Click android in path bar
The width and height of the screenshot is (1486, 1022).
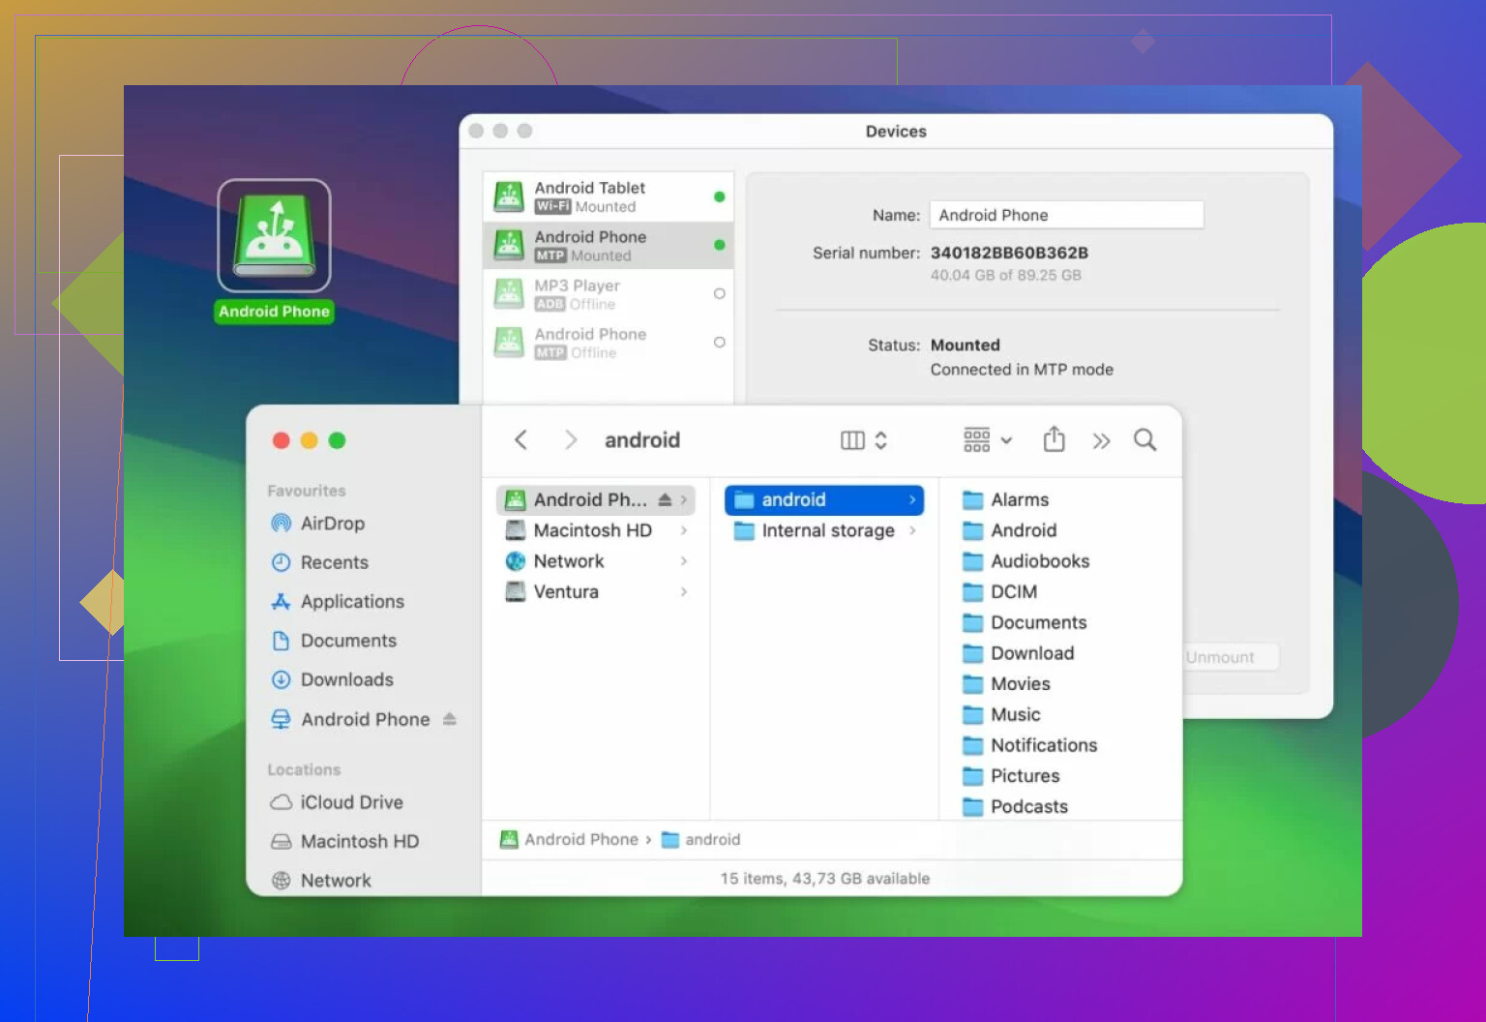point(701,840)
